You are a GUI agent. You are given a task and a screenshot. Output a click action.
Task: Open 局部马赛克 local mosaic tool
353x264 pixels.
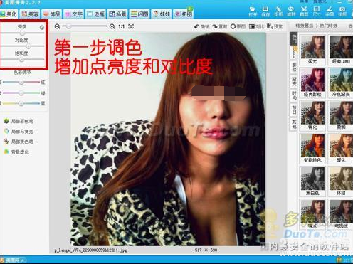[19, 131]
